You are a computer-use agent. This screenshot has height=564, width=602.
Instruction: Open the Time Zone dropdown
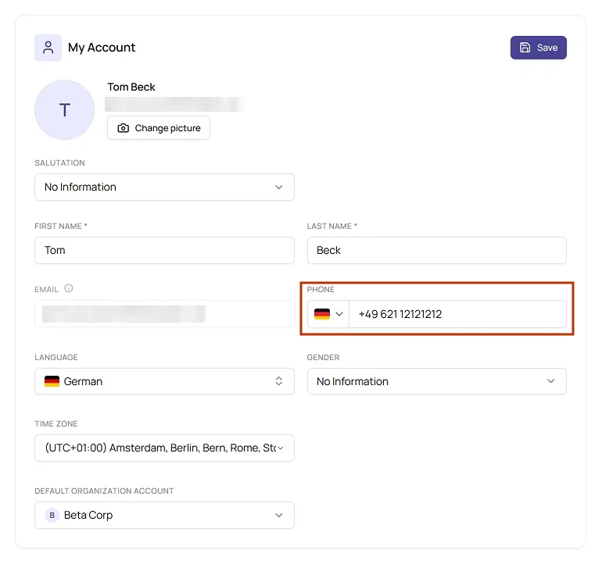tap(164, 448)
